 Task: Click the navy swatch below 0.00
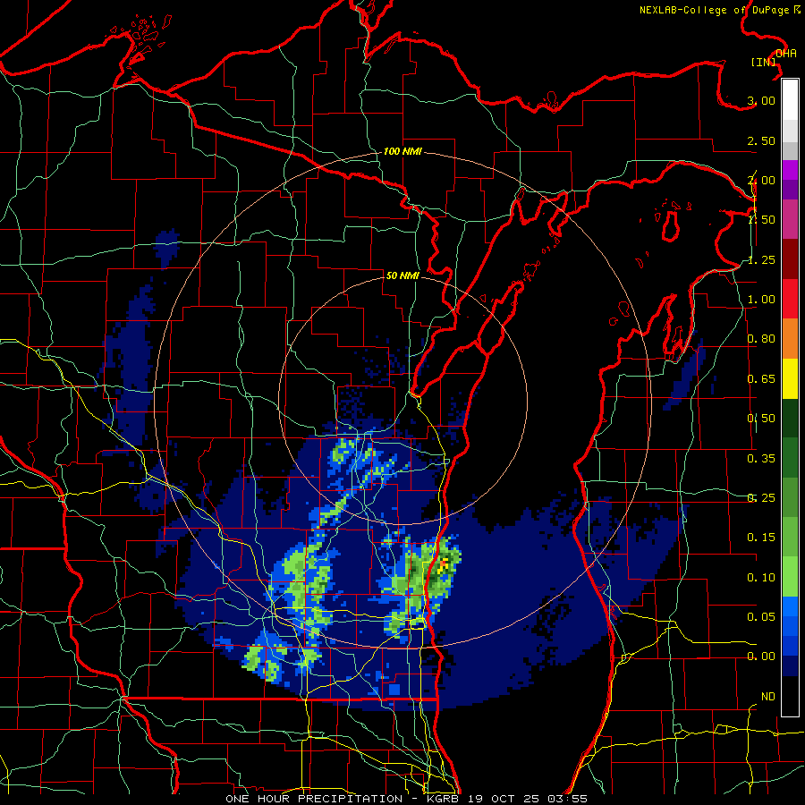click(790, 666)
